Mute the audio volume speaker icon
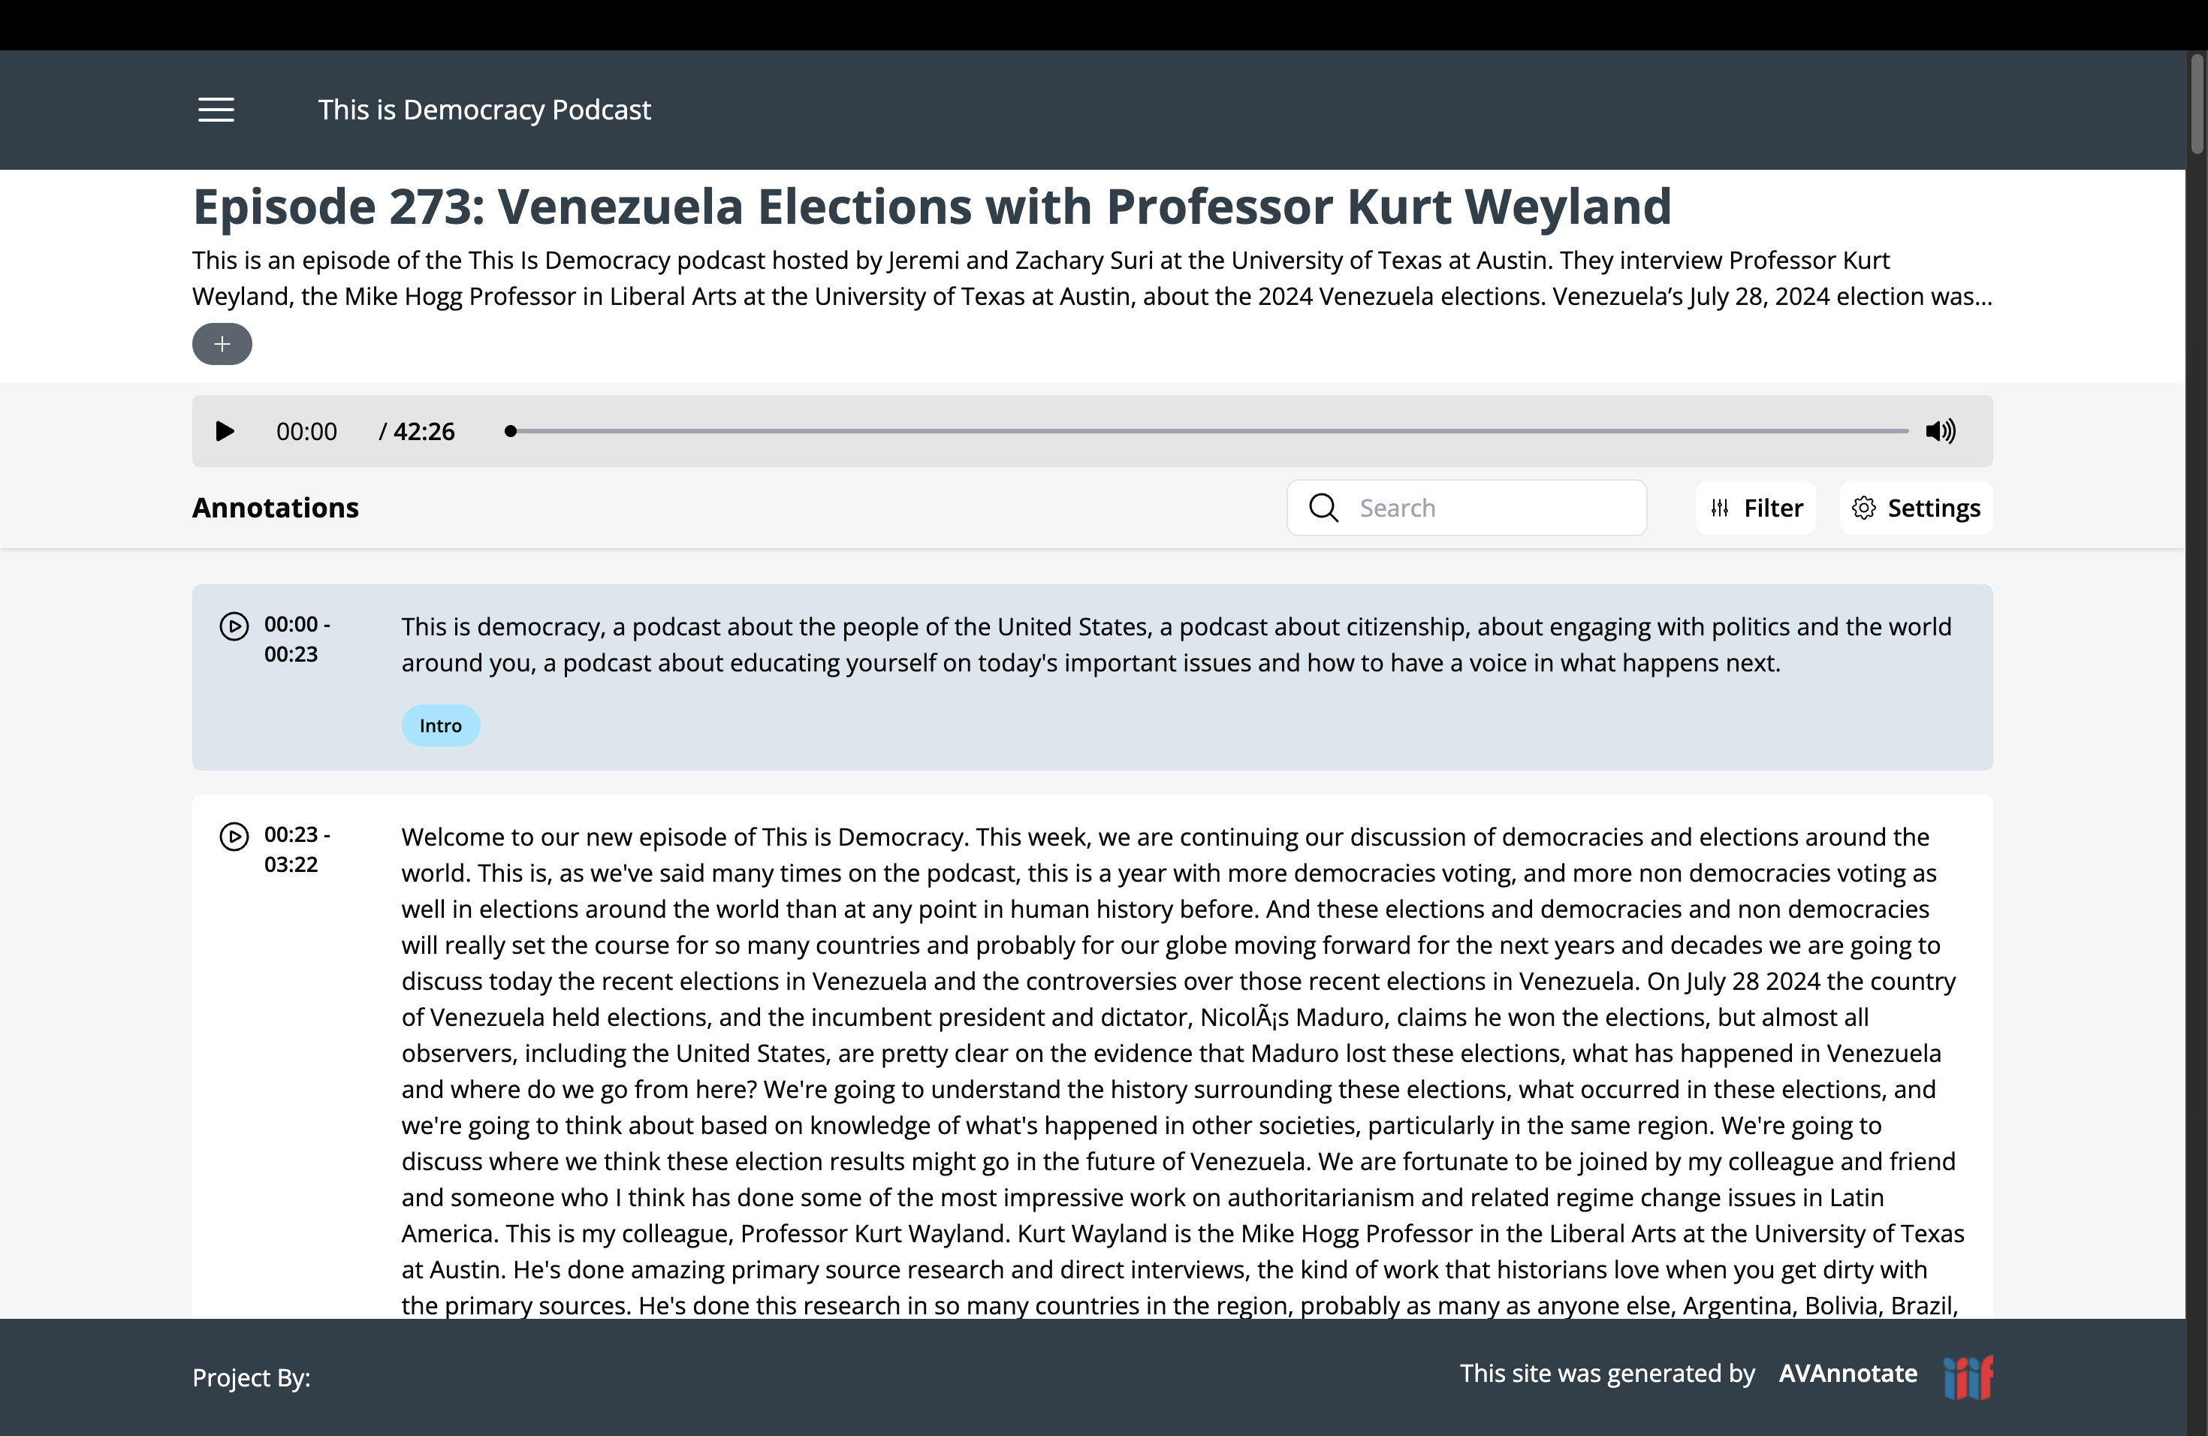Image resolution: width=2208 pixels, height=1436 pixels. click(x=1940, y=431)
